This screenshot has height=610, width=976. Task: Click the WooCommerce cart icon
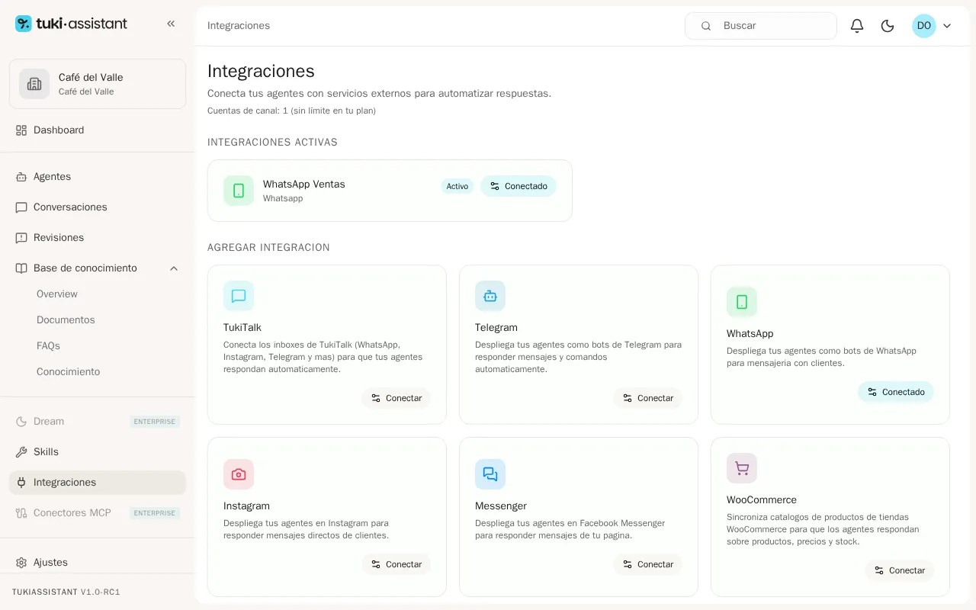tap(742, 468)
